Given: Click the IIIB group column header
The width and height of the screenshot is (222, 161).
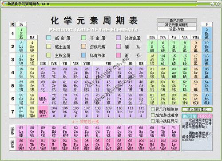Looking at the screenshot, I should pyautogui.click(x=43, y=64).
